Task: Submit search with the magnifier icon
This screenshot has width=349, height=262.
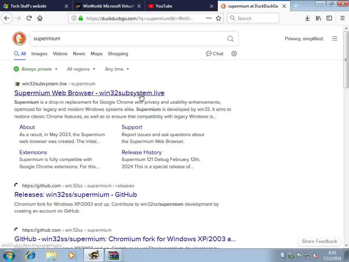Action: [x=230, y=39]
